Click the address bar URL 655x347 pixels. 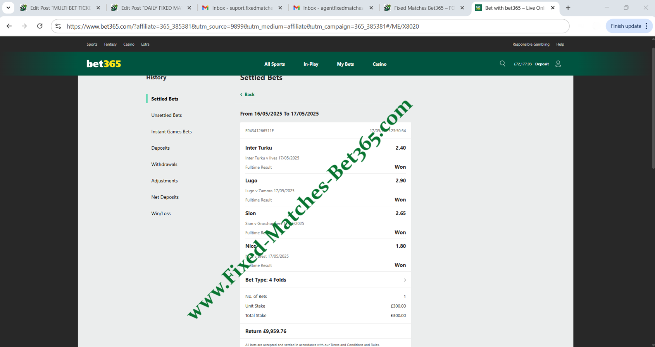click(x=243, y=26)
